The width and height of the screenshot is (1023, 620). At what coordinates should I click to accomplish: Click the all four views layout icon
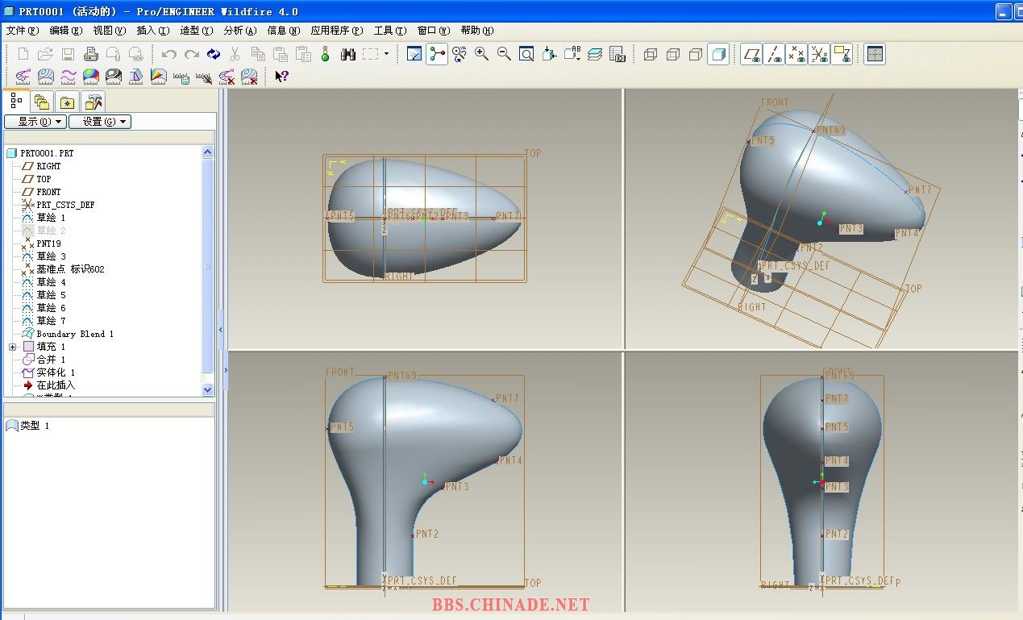pos(875,54)
